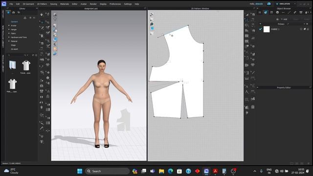Click the Add button in Object Browser
Screen dimensions: 313x176
pyautogui.click(x=284, y=19)
